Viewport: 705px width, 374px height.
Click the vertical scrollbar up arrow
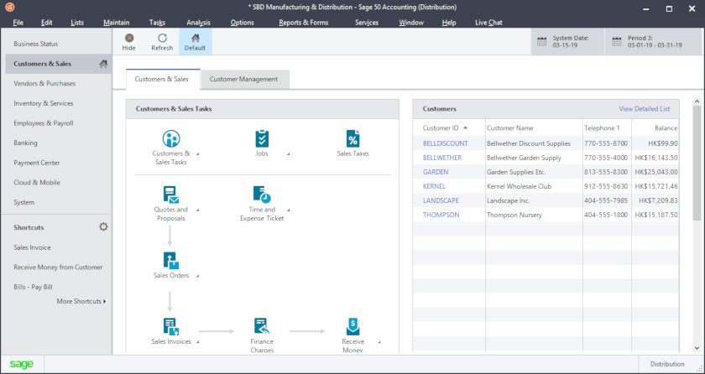tap(697, 101)
